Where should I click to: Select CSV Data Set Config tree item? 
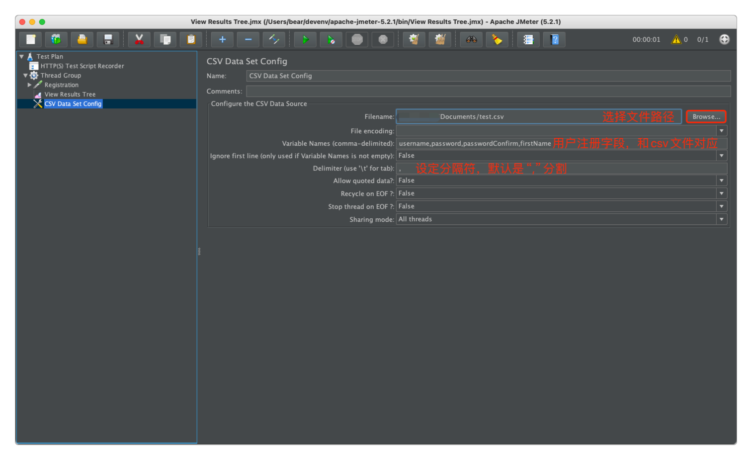point(73,104)
